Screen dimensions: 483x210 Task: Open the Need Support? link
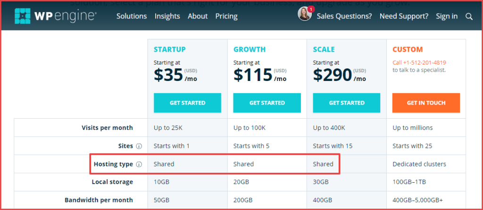pyautogui.click(x=404, y=16)
